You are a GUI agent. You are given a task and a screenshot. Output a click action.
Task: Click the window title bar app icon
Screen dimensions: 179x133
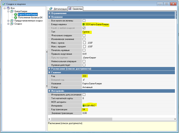pyautogui.click(x=4, y=4)
